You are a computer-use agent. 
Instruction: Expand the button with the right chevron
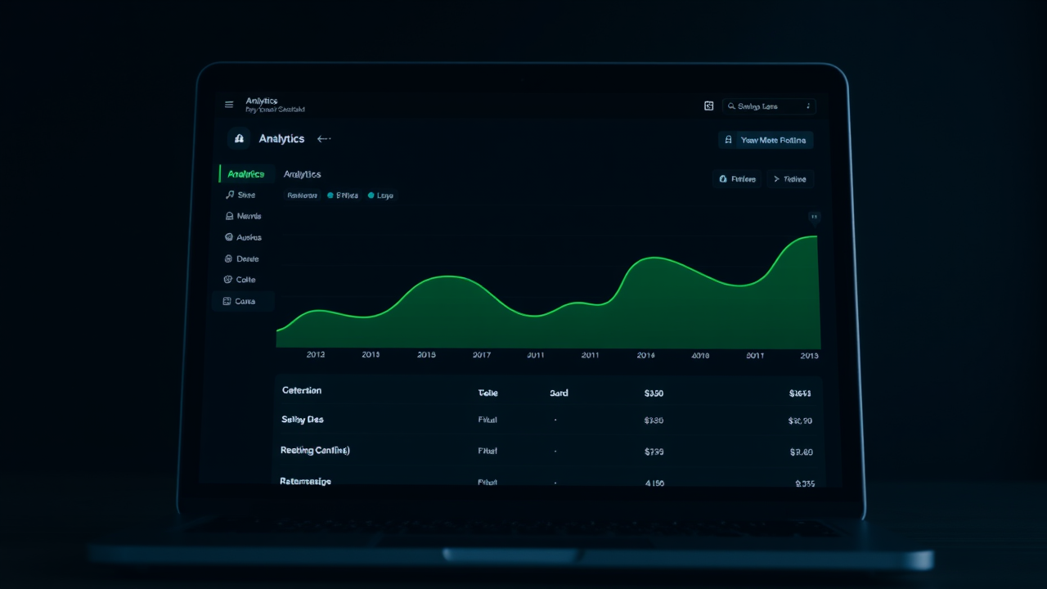(x=790, y=178)
